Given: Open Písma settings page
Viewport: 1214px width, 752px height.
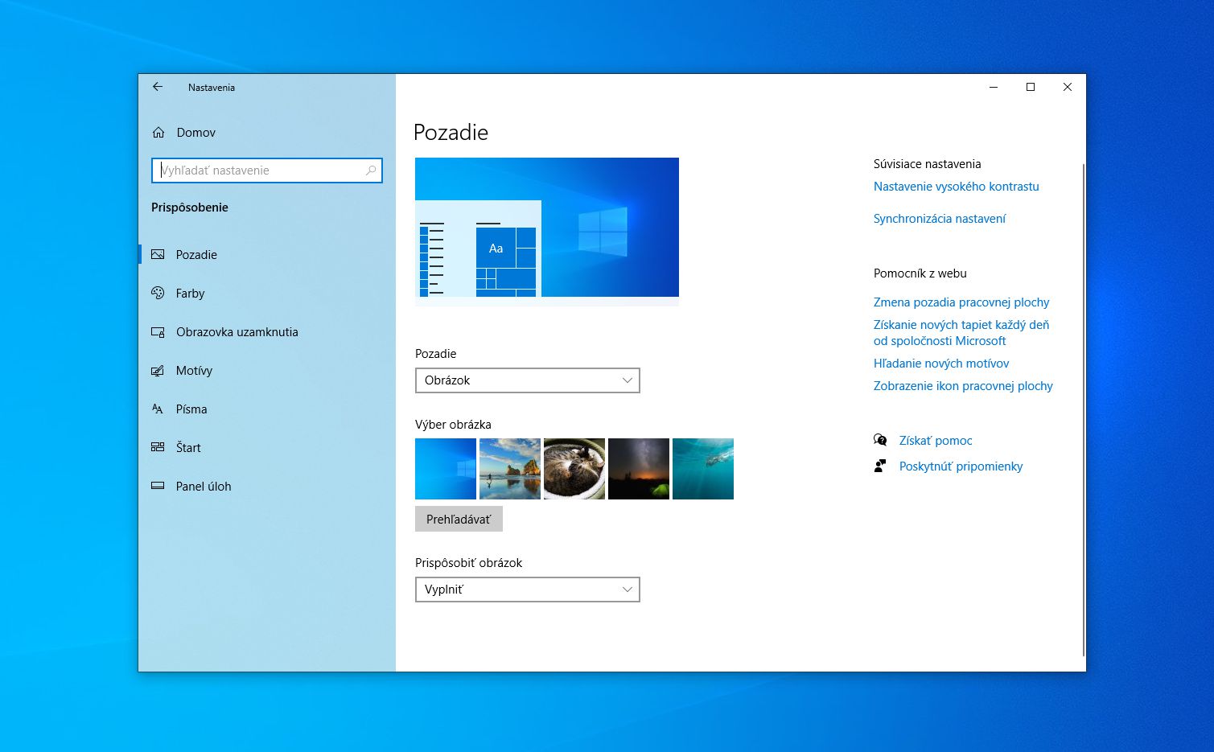Looking at the screenshot, I should [267, 409].
